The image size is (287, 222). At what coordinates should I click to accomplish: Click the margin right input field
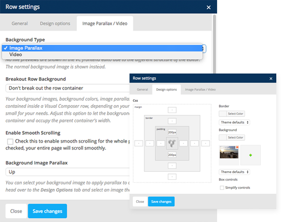click(205, 143)
